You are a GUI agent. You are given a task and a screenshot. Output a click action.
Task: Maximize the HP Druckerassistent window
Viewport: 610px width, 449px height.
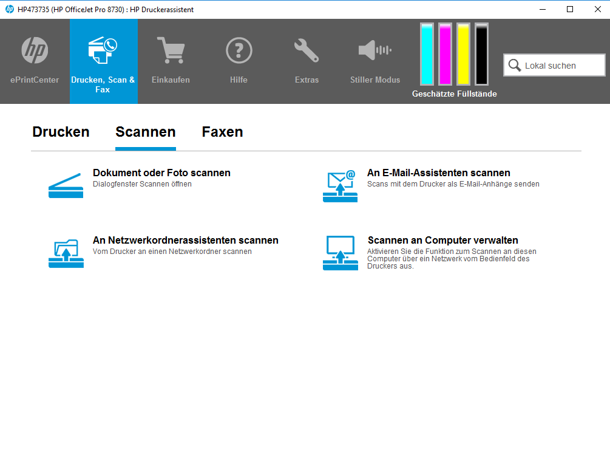[570, 9]
